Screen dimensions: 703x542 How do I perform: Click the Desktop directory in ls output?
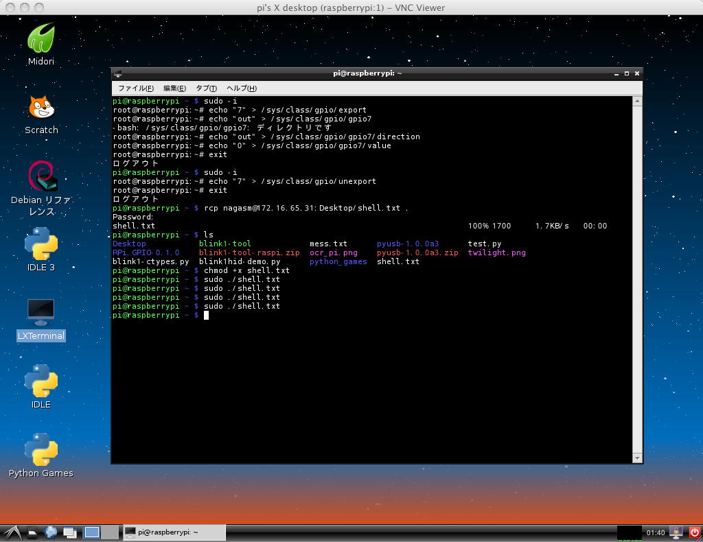(x=129, y=244)
